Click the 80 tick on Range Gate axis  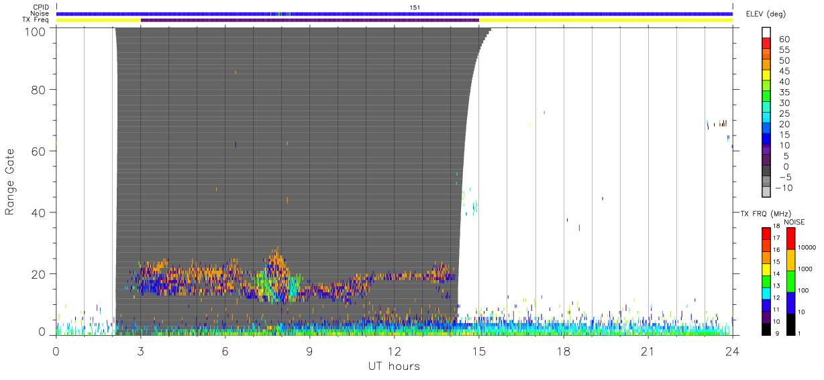coord(39,90)
